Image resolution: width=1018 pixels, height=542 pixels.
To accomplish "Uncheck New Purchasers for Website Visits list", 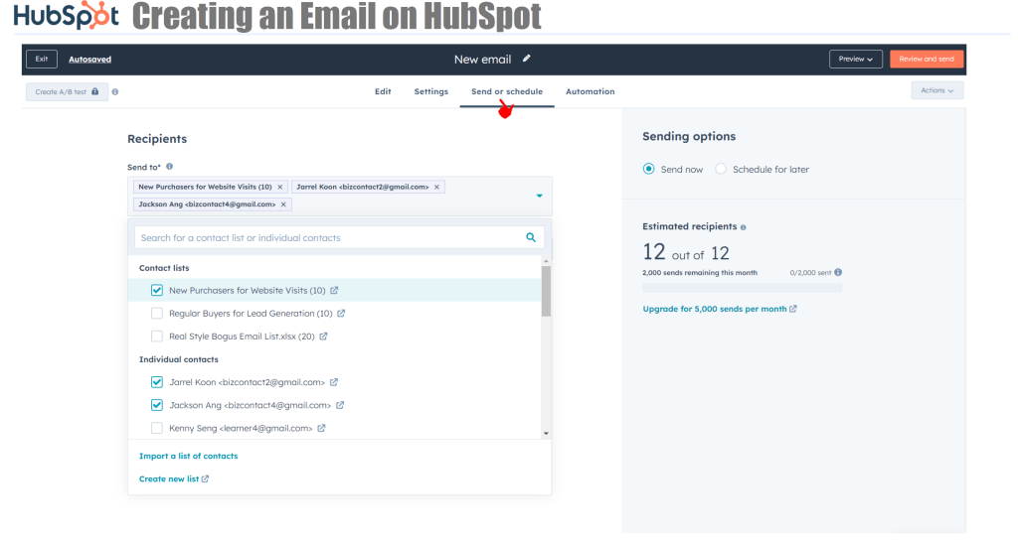I will [157, 291].
